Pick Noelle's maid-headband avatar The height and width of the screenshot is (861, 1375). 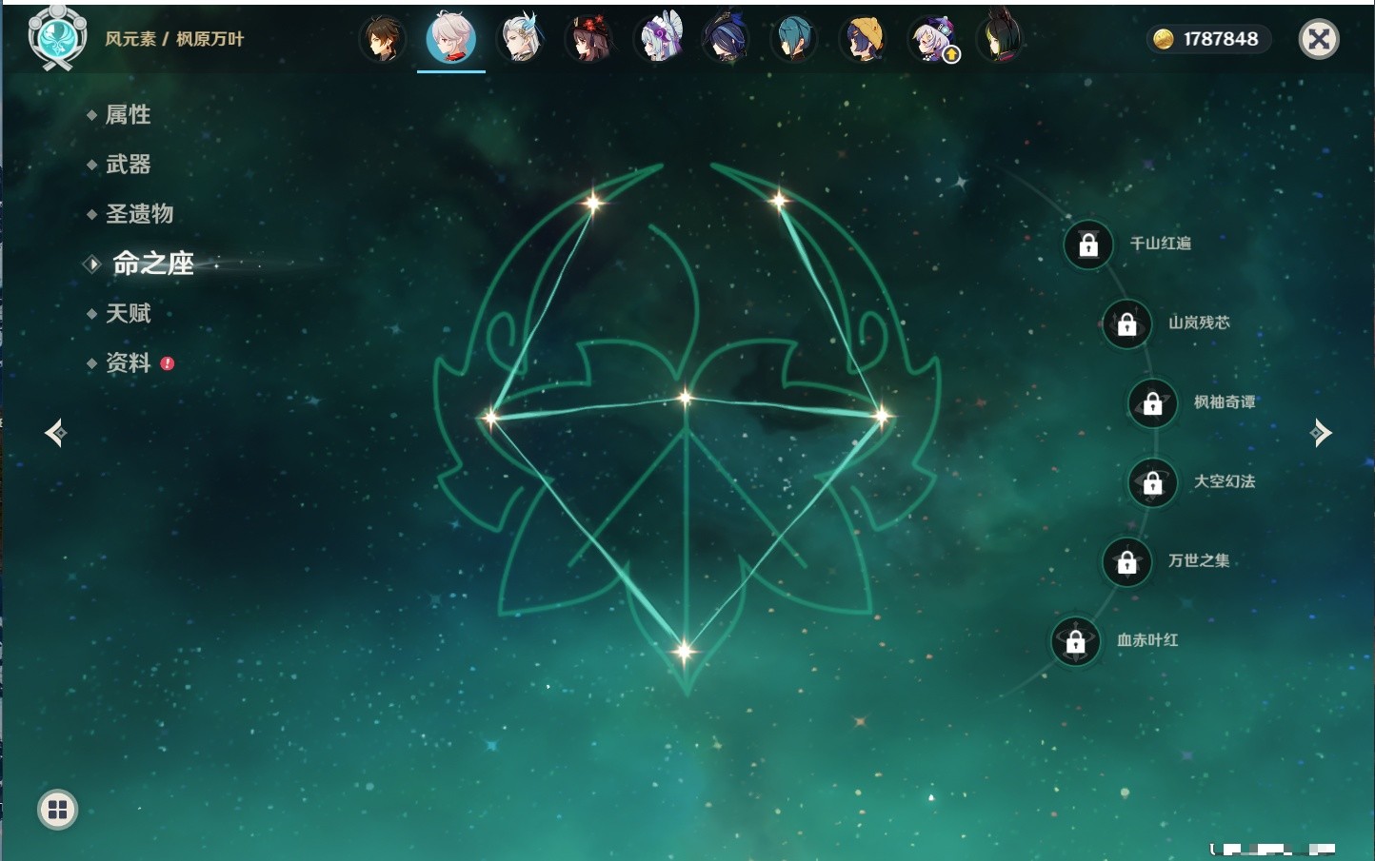pyautogui.click(x=659, y=39)
